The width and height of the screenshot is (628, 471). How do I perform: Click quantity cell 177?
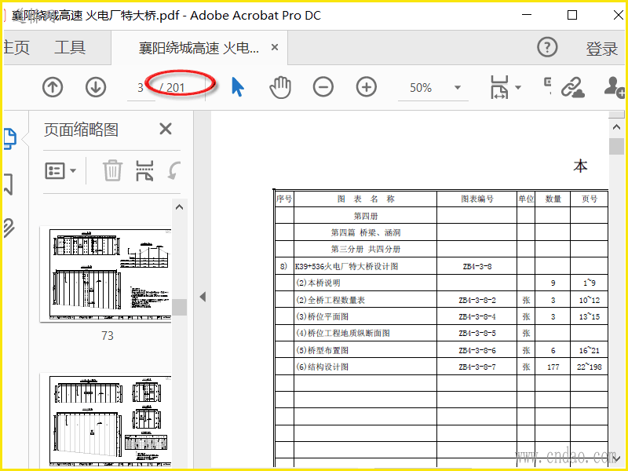click(x=553, y=367)
